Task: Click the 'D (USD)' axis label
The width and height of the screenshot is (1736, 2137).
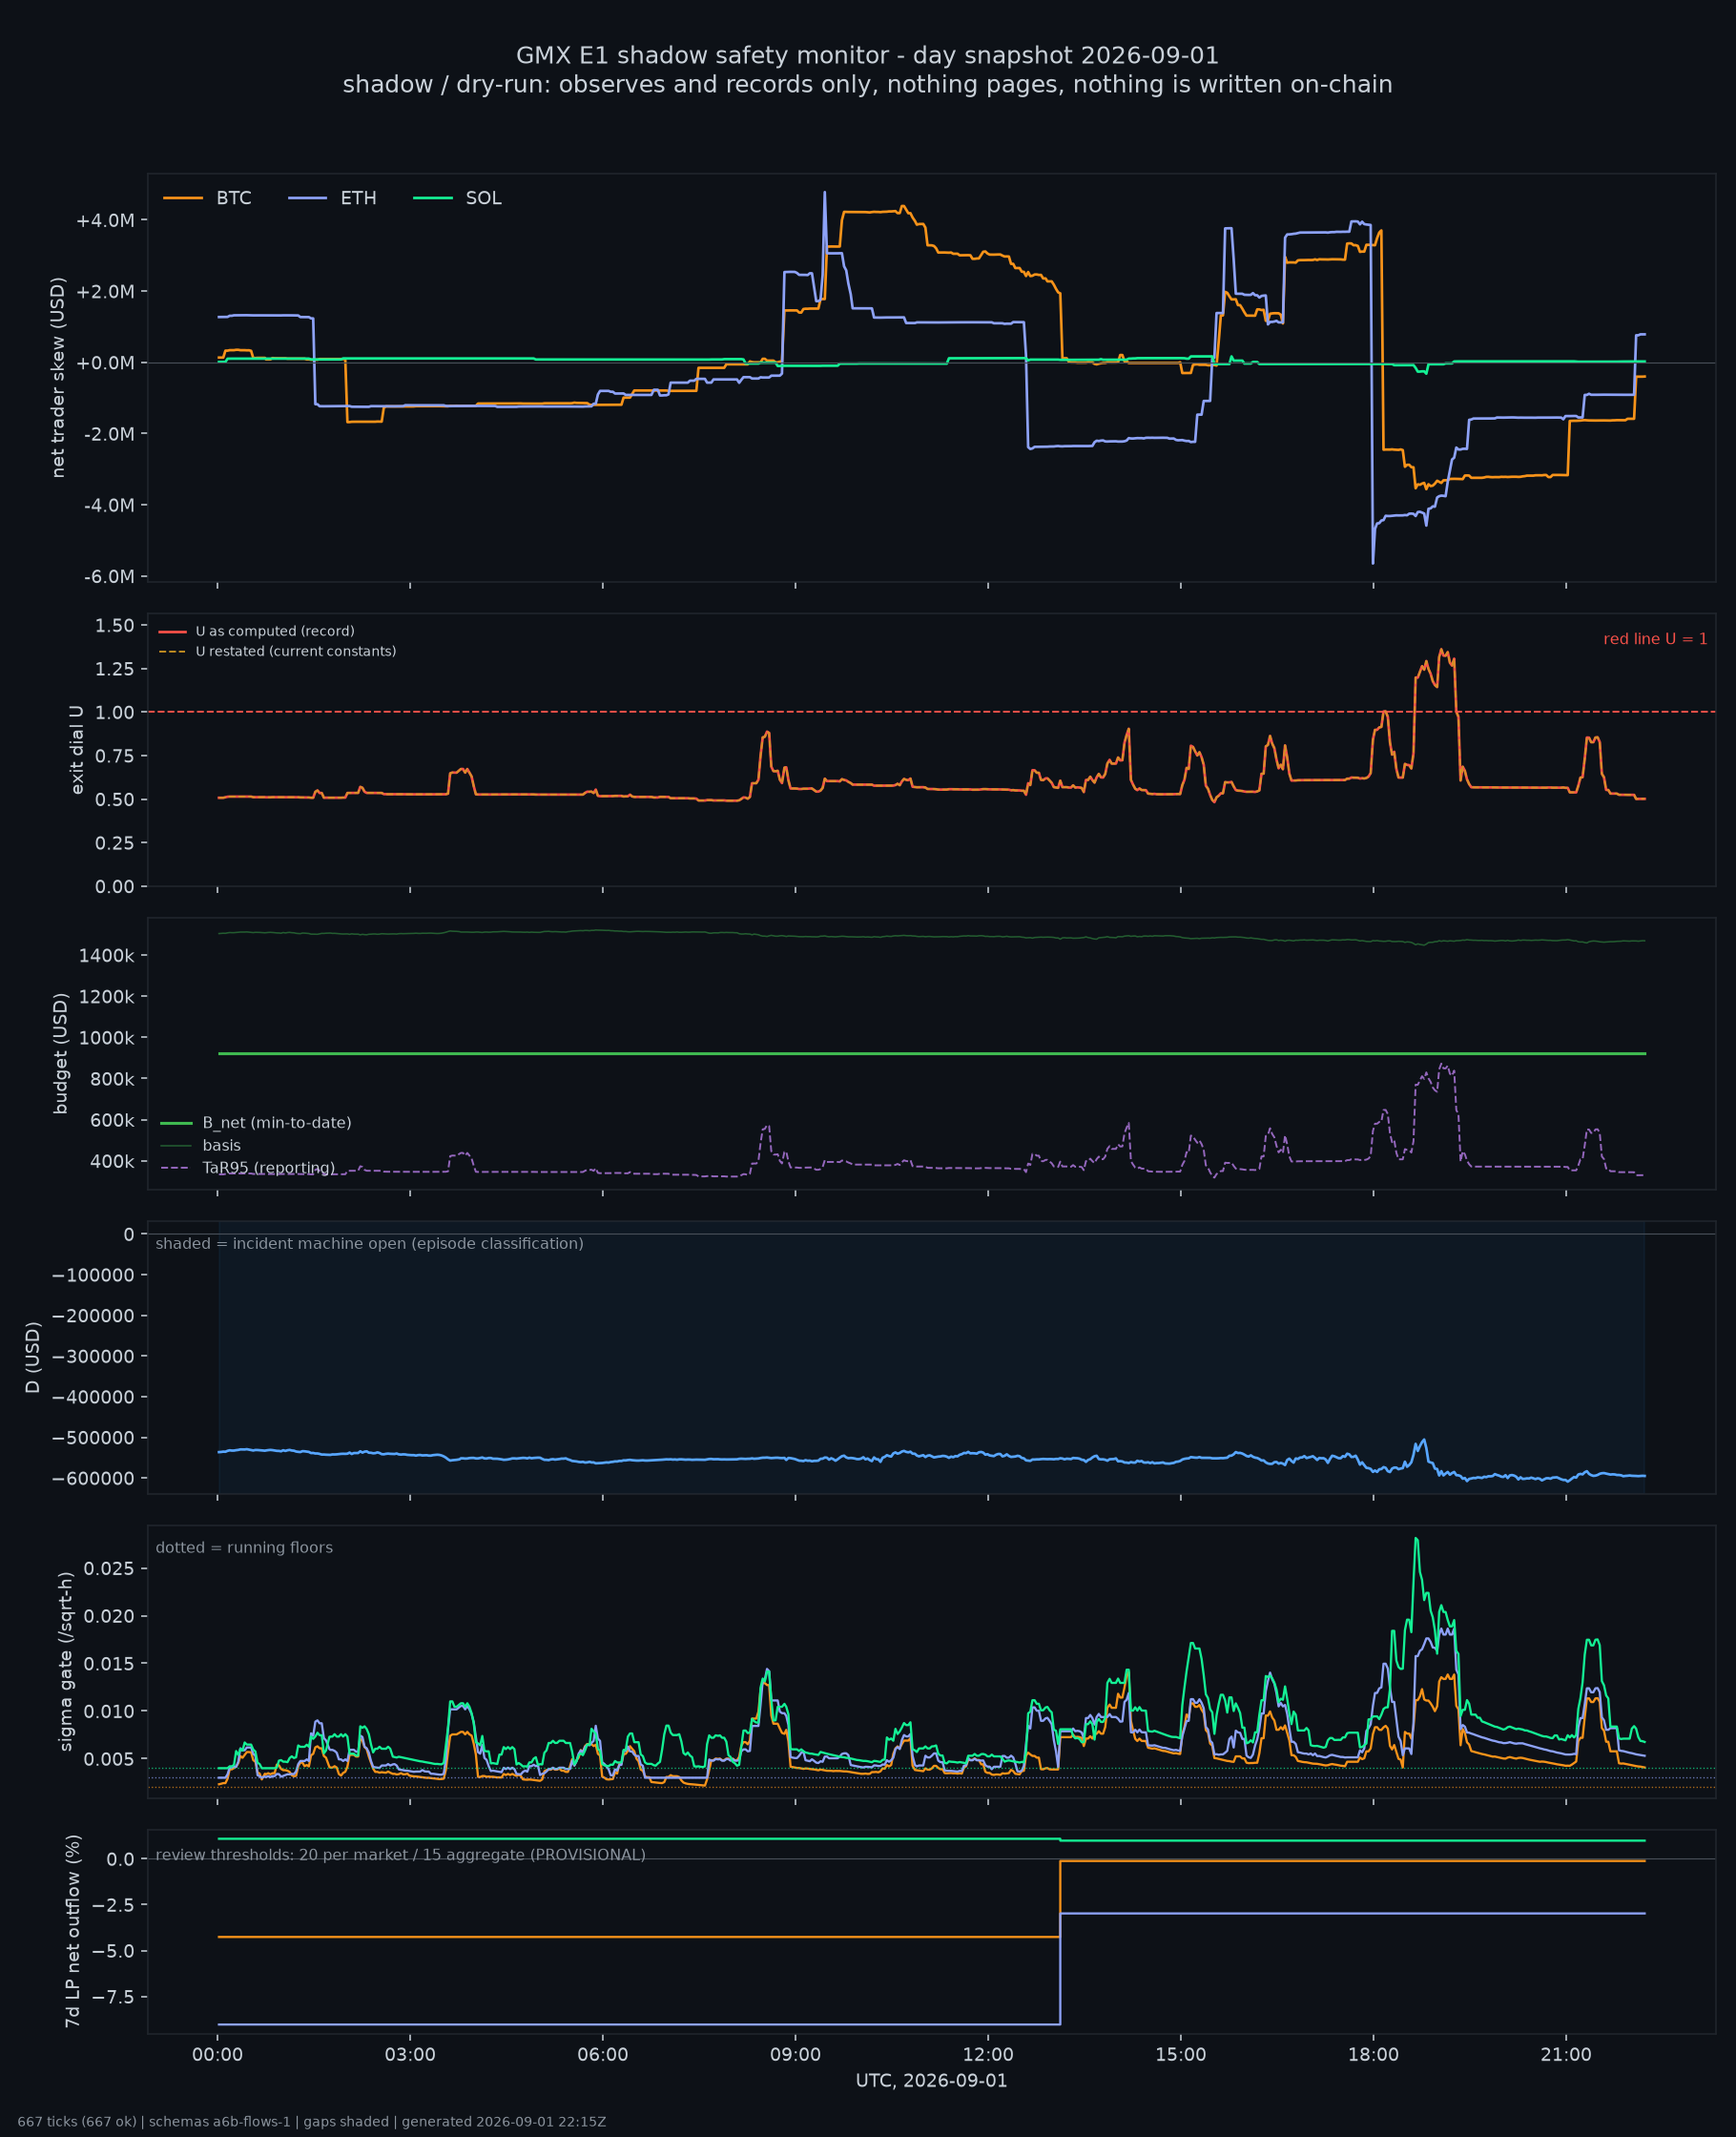Action: coord(33,1358)
